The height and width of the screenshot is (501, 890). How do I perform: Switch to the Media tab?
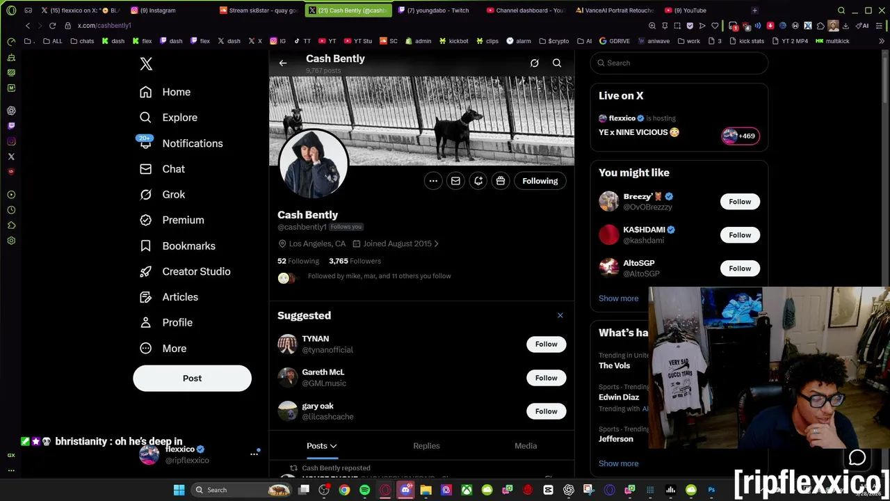coord(526,446)
